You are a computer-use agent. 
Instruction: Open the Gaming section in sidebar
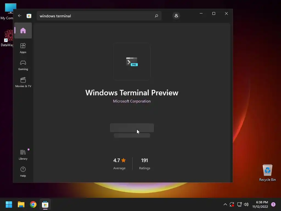point(23,65)
